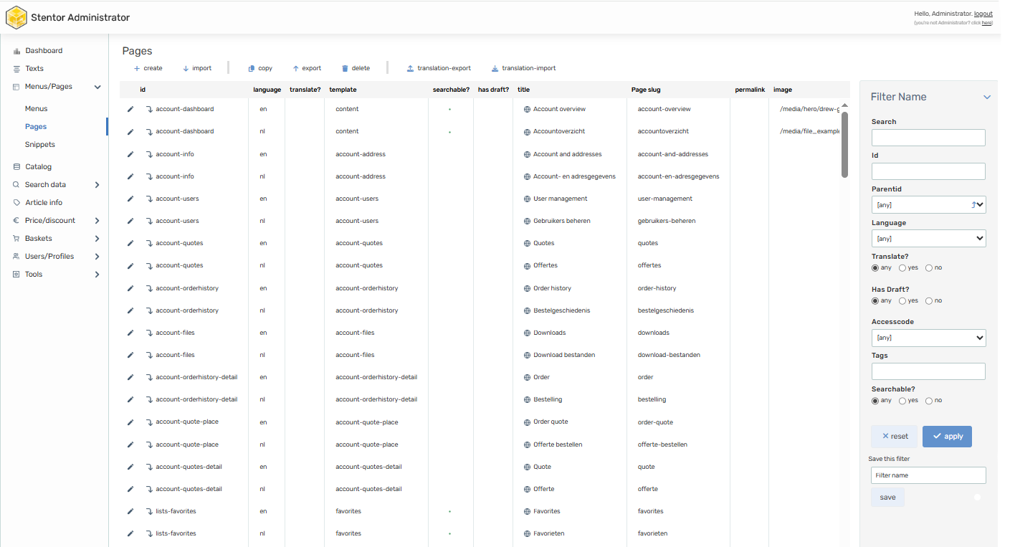Click the Stentor Administrator cube logo

point(16,17)
